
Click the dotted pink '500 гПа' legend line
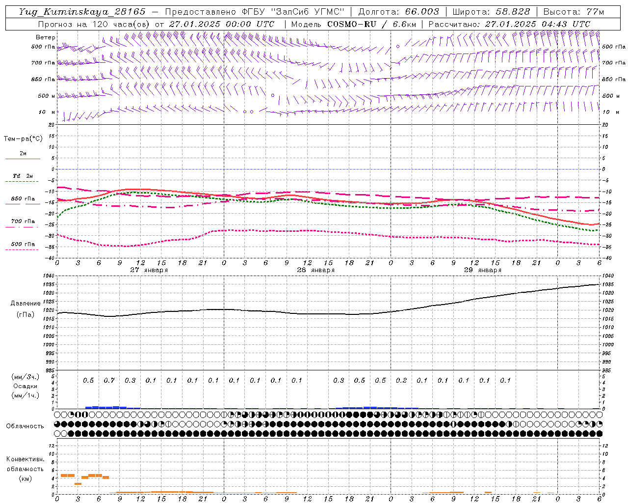click(23, 250)
